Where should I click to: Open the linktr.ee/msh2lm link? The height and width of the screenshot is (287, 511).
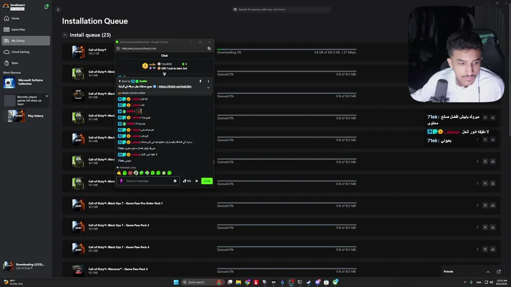click(x=175, y=86)
